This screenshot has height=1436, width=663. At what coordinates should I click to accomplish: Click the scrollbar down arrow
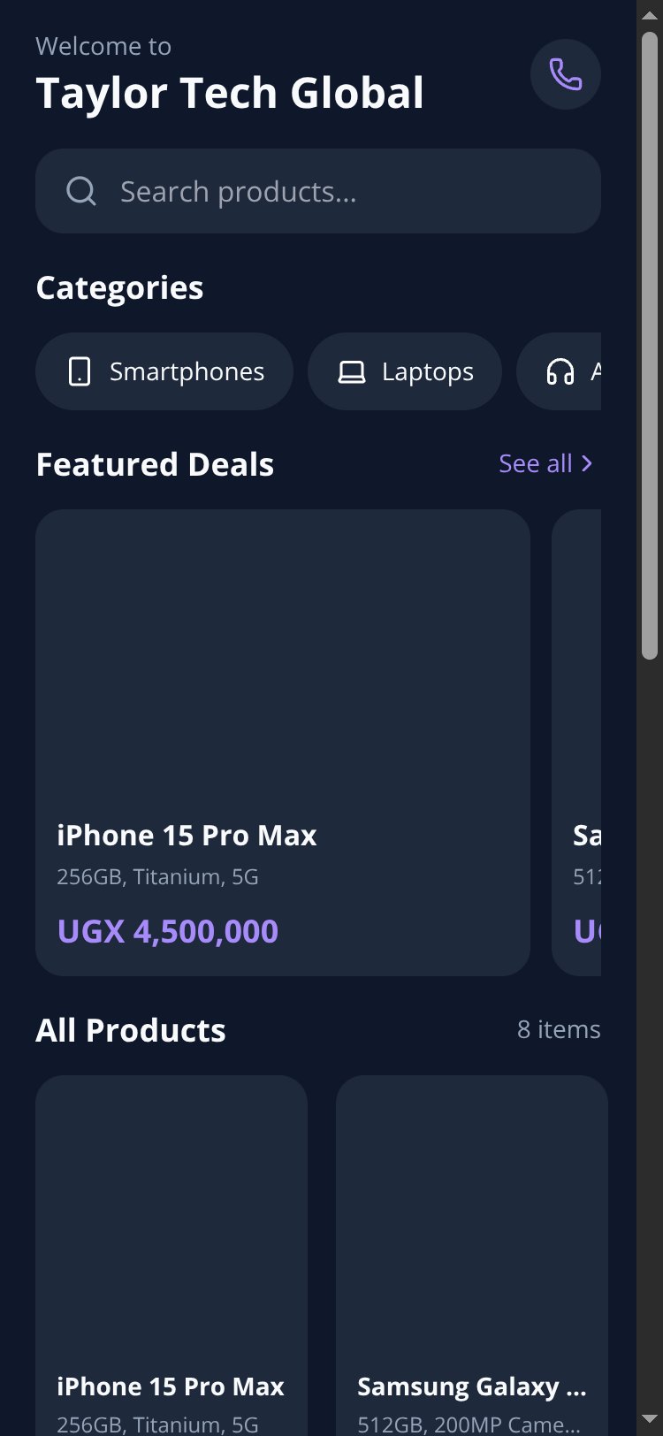pyautogui.click(x=650, y=1421)
